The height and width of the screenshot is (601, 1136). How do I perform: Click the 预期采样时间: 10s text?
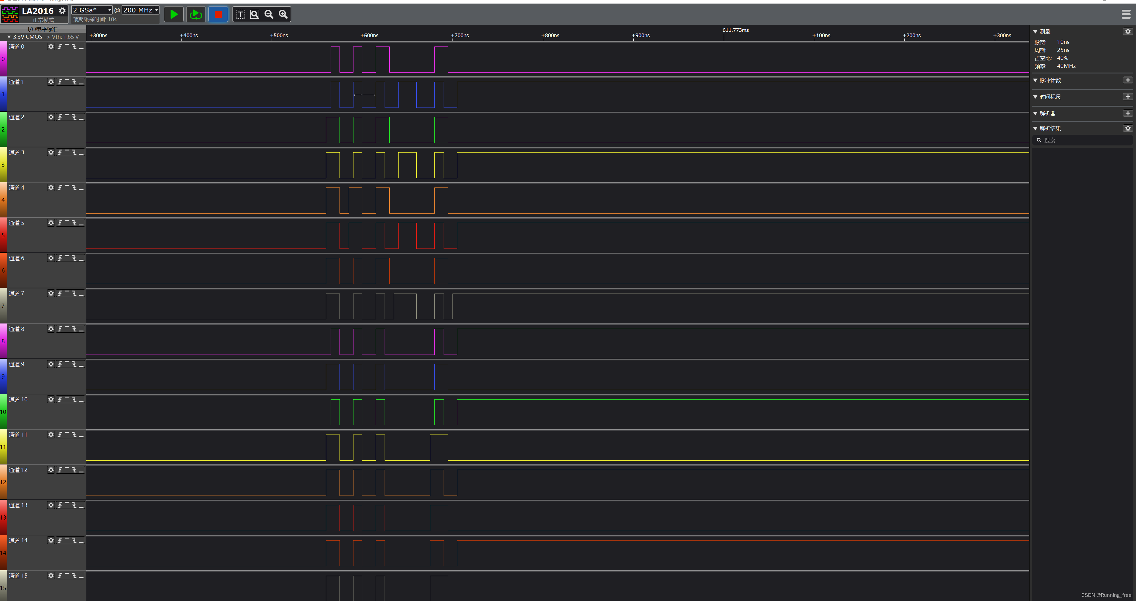click(95, 19)
